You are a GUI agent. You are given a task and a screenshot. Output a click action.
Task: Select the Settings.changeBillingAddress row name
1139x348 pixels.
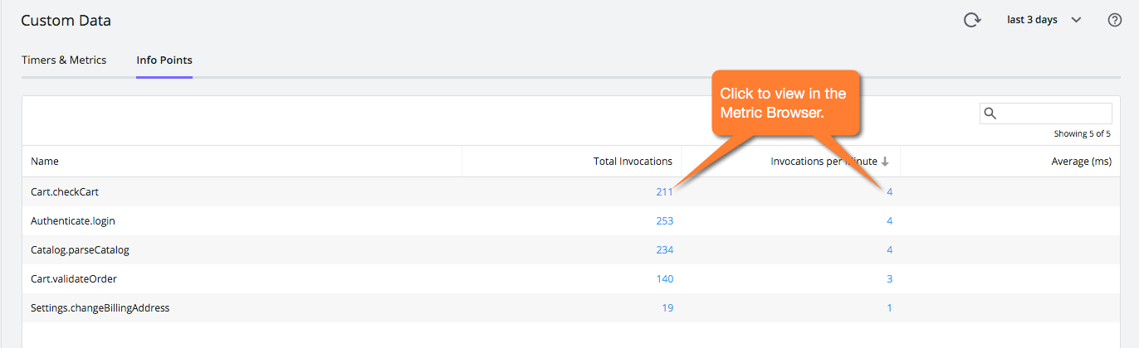[100, 307]
